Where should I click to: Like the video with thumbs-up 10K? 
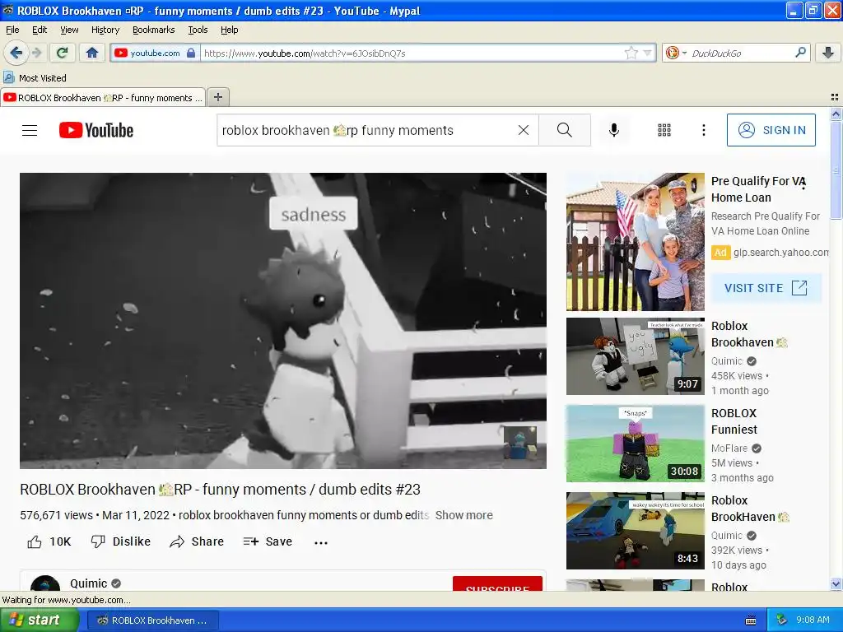coord(49,541)
